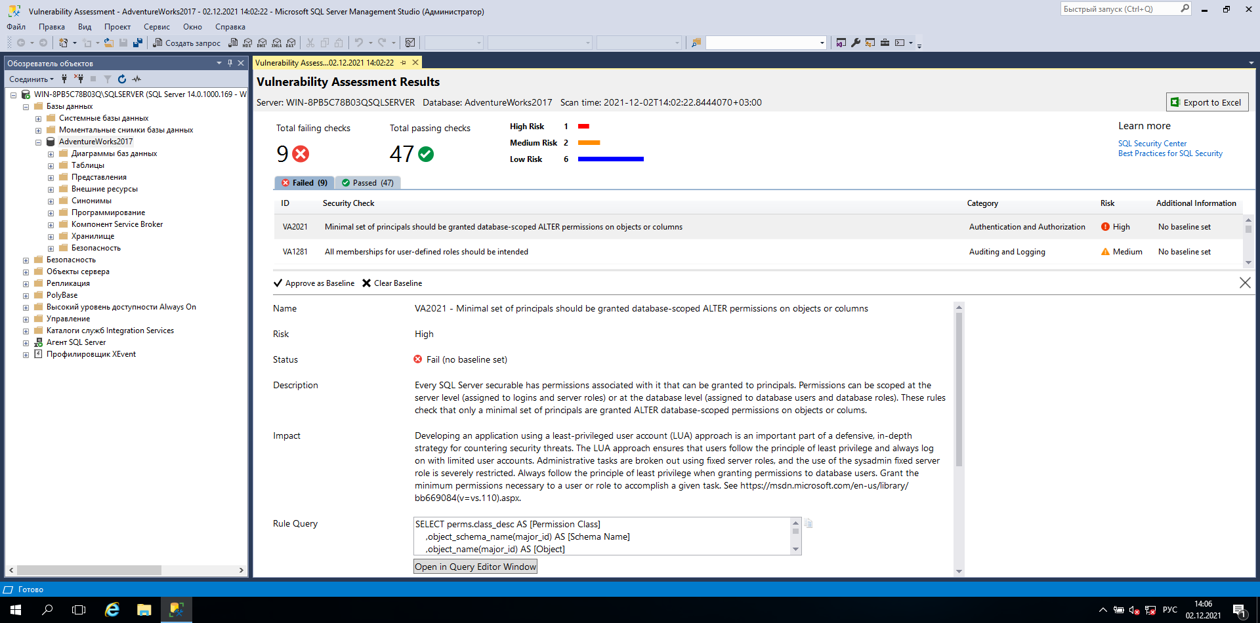Open the SQL Security Center link
The height and width of the screenshot is (623, 1260).
pyautogui.click(x=1152, y=144)
